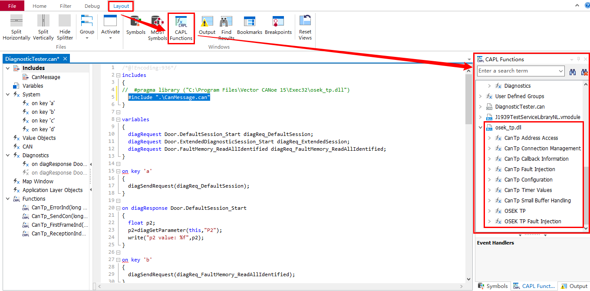Image resolution: width=590 pixels, height=291 pixels.
Task: Close the DiagnosticTester.can tab
Action: [x=65, y=59]
